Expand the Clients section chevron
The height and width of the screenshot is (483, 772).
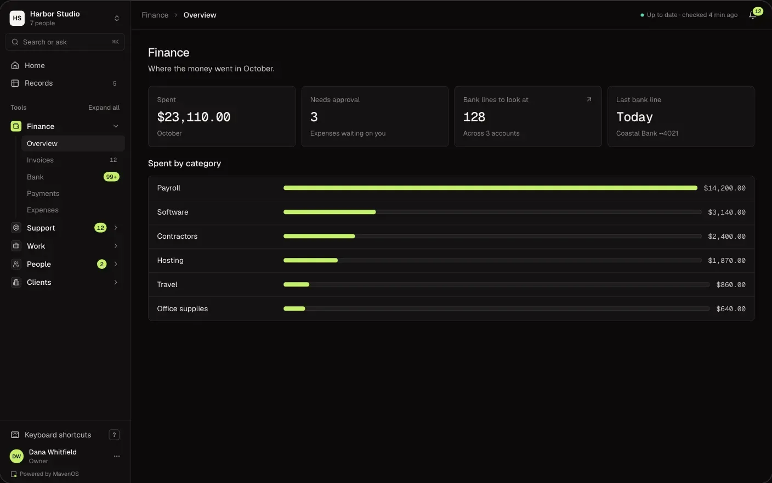point(116,282)
